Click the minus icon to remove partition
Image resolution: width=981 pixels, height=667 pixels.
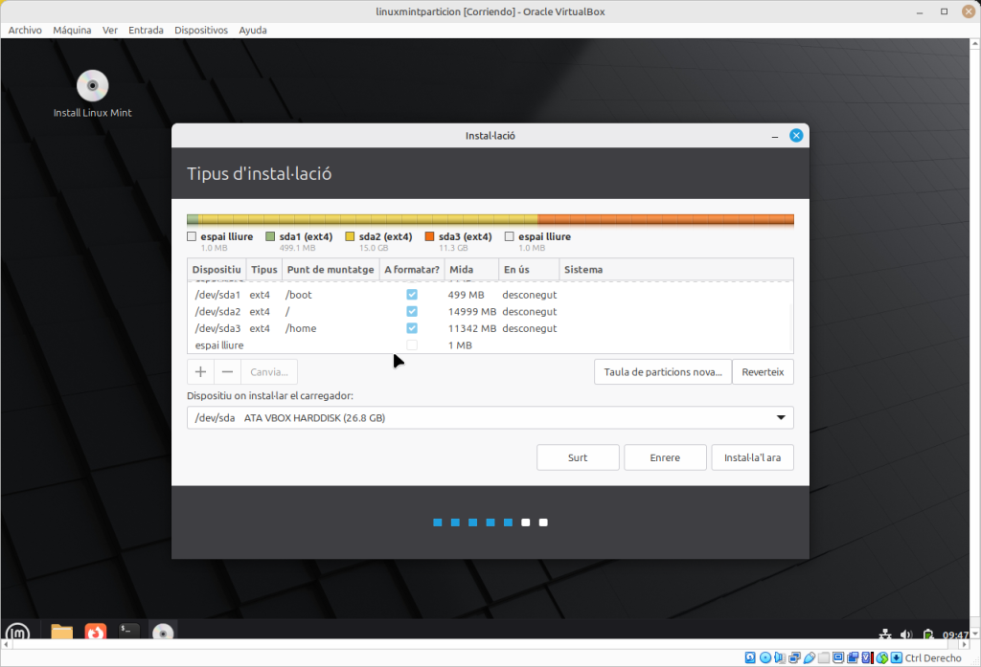(227, 372)
